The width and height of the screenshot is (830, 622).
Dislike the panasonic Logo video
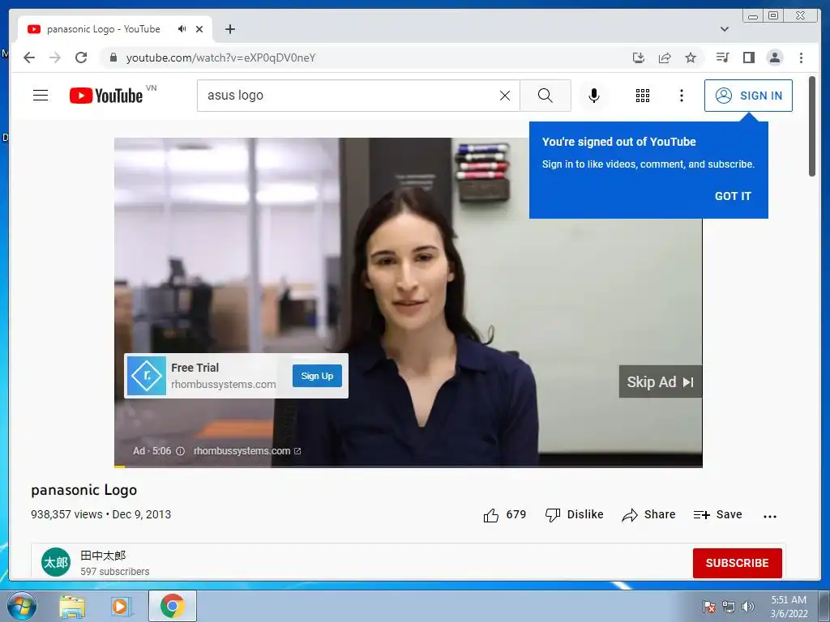575,514
